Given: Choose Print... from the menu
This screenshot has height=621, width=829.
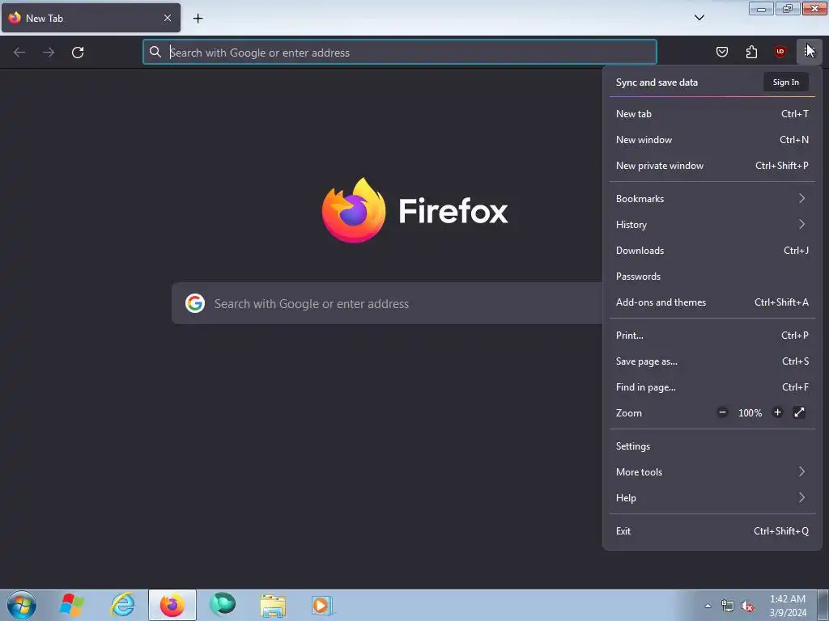Looking at the screenshot, I should (x=712, y=336).
